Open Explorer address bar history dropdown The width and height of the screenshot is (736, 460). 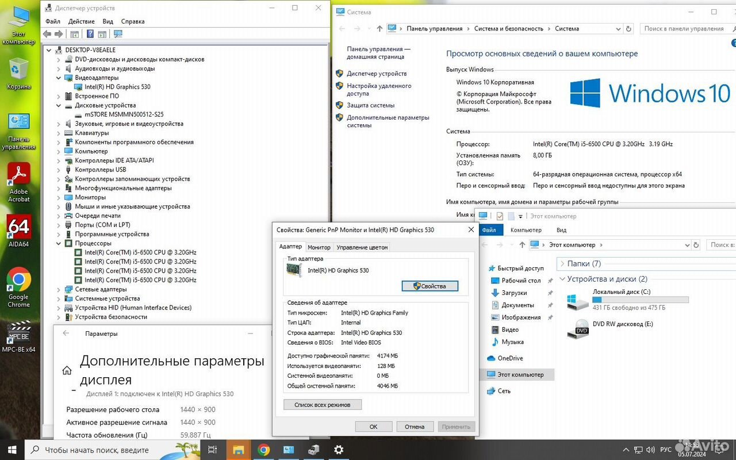point(687,245)
